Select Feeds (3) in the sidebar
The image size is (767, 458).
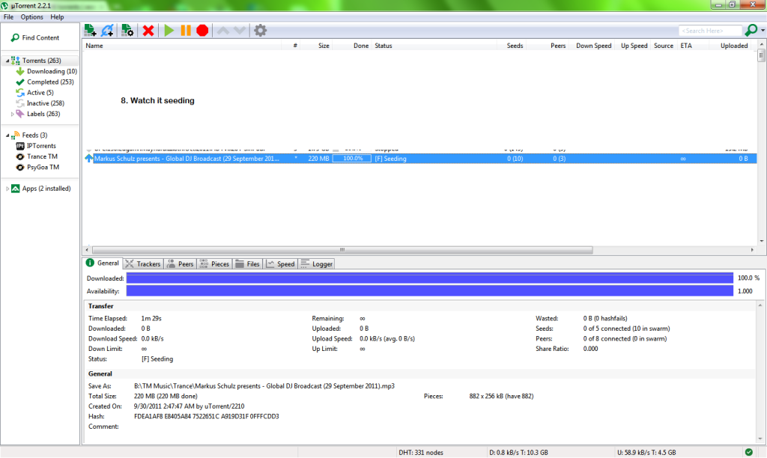34,135
